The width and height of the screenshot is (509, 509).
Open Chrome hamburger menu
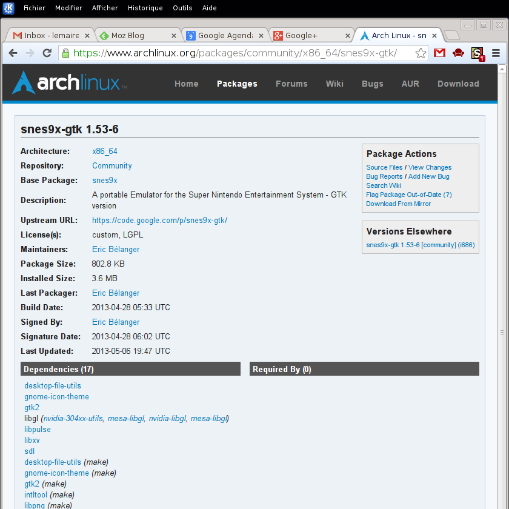pyautogui.click(x=496, y=53)
